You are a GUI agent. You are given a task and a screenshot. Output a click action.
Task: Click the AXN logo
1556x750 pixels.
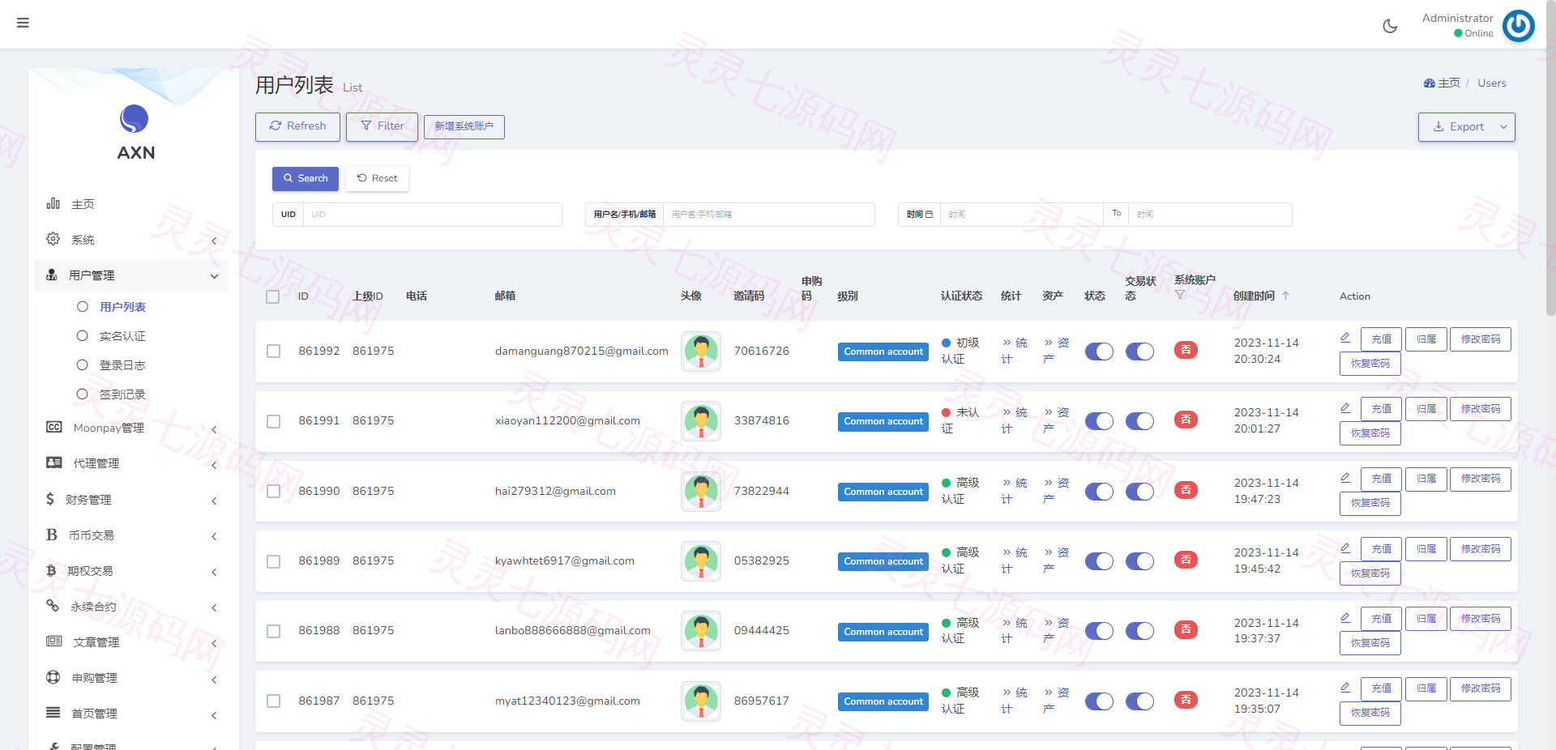pos(135,133)
